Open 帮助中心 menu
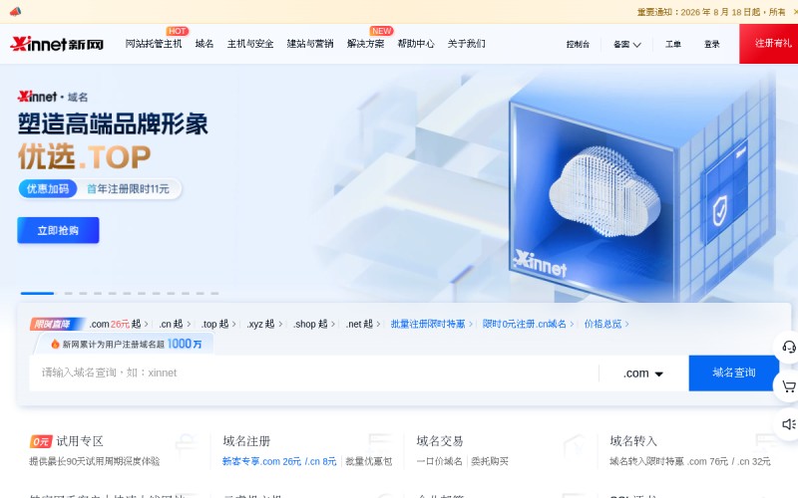The image size is (798, 498). point(416,44)
